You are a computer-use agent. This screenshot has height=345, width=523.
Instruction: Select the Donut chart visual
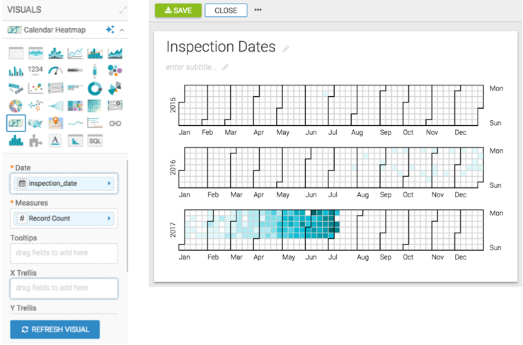point(95,88)
